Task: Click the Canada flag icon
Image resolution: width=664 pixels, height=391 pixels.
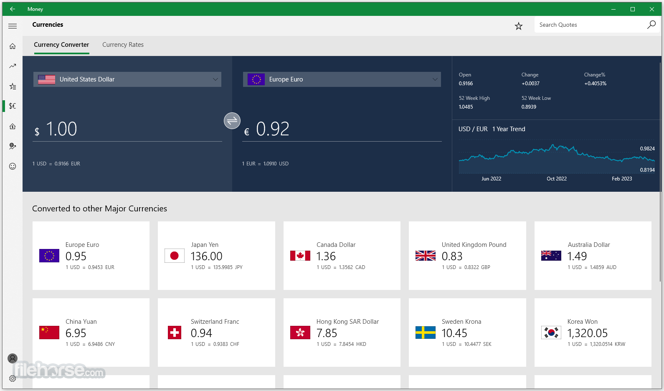Action: click(300, 256)
